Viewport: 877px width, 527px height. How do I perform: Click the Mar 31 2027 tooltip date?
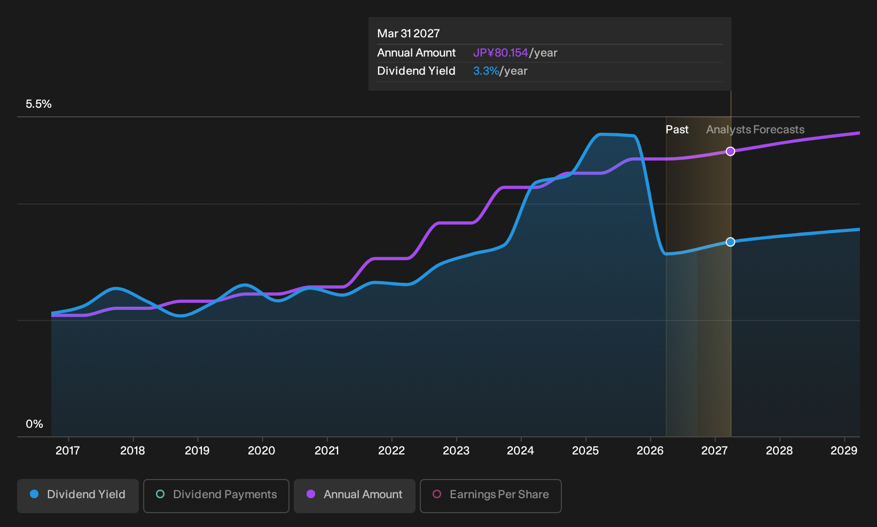(x=409, y=34)
